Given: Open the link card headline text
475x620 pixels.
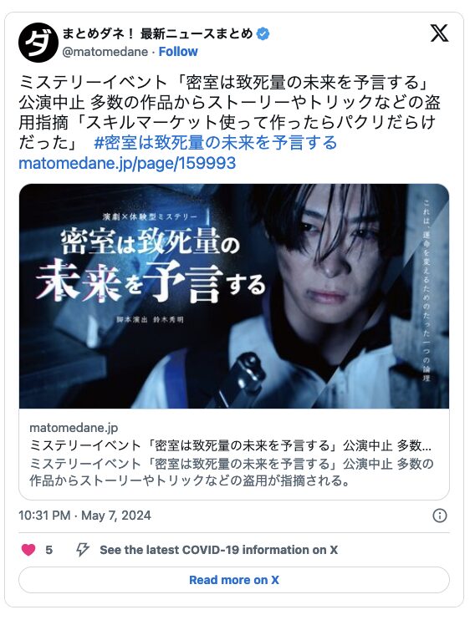Looking at the screenshot, I should 230,445.
